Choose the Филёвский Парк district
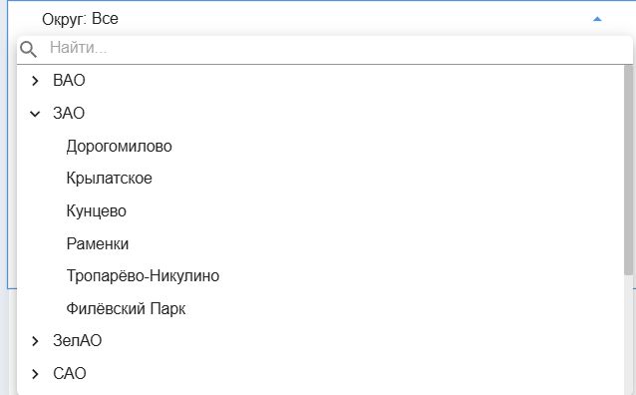This screenshot has height=395, width=636. 126,309
